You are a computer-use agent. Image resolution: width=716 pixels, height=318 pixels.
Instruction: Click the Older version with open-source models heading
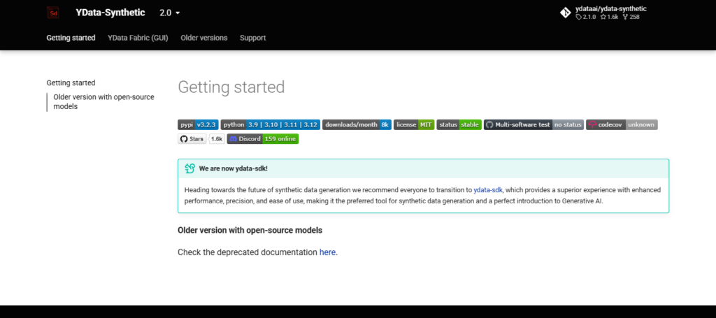point(250,230)
